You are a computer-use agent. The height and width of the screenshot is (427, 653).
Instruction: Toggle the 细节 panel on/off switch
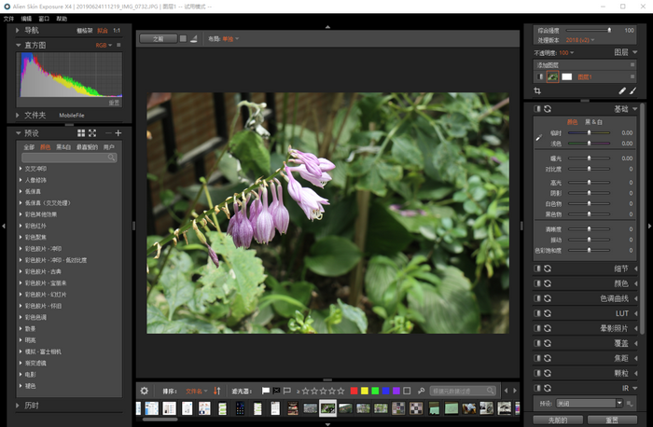(x=537, y=269)
